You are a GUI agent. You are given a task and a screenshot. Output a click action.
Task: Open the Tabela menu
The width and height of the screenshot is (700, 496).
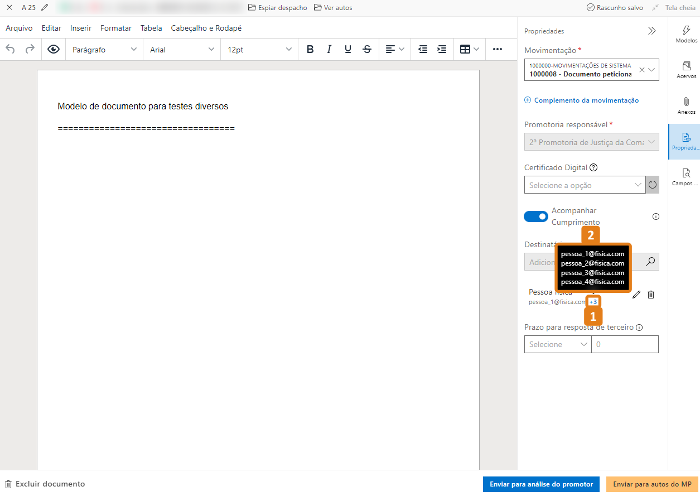[x=151, y=28]
